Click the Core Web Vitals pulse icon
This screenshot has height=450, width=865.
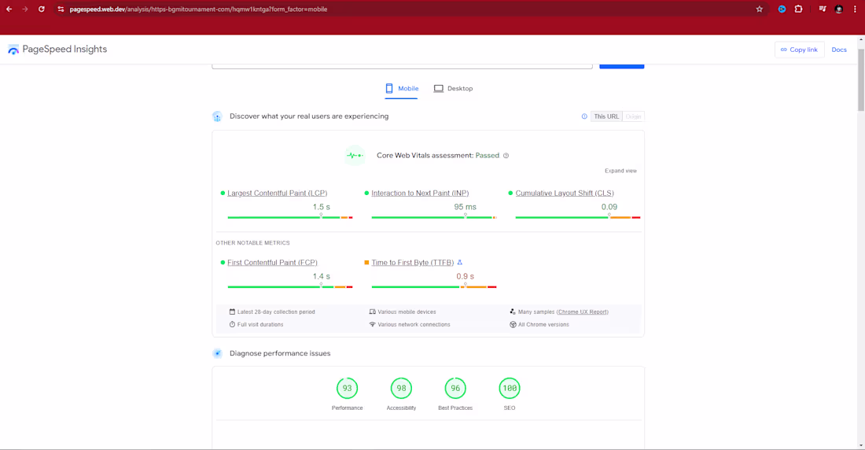[355, 156]
